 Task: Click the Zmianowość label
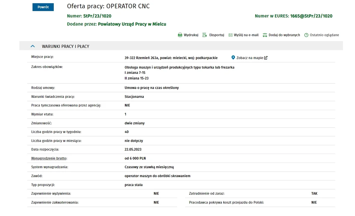(41, 123)
